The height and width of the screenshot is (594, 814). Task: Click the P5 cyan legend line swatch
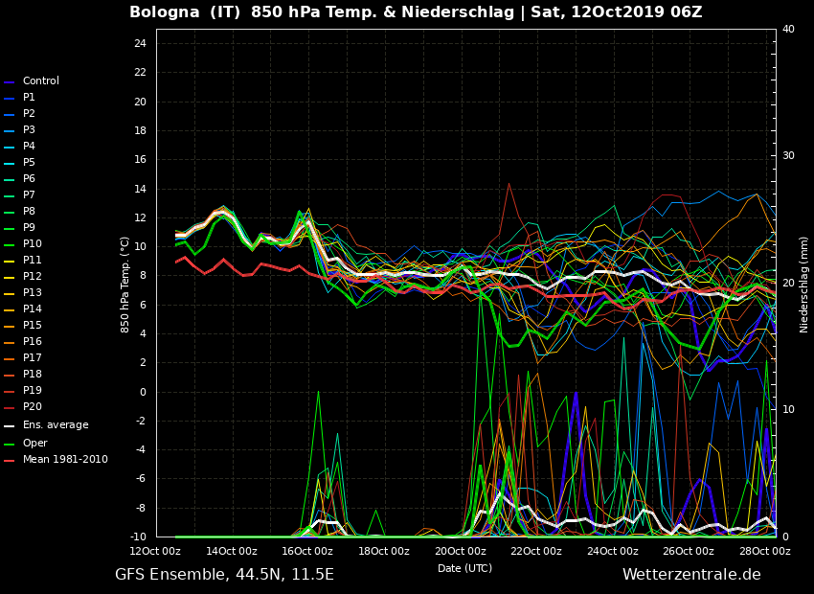pyautogui.click(x=10, y=164)
